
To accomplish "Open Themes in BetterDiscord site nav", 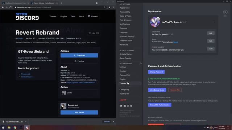I will 53,16.
